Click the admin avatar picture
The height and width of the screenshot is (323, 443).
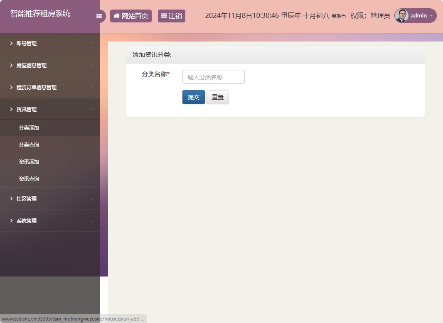(401, 15)
